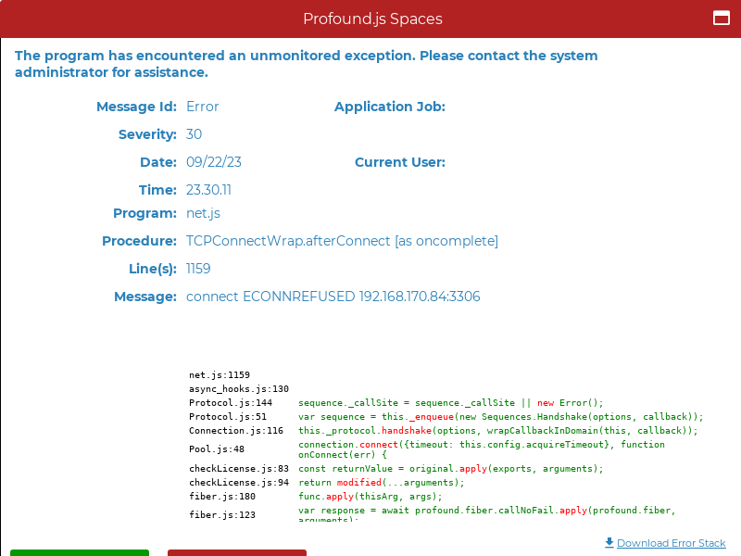741x556 pixels.
Task: Select the checkLicense.js:94 stack entry
Action: pos(239,483)
